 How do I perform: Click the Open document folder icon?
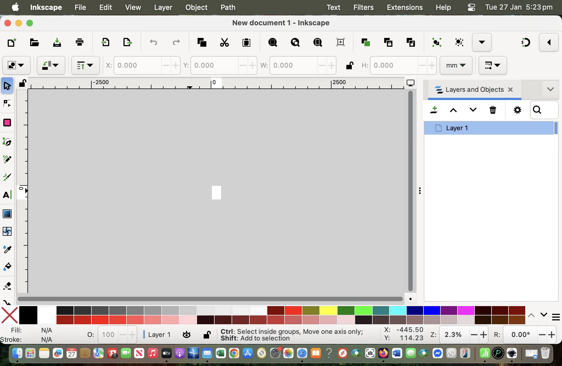coord(34,42)
